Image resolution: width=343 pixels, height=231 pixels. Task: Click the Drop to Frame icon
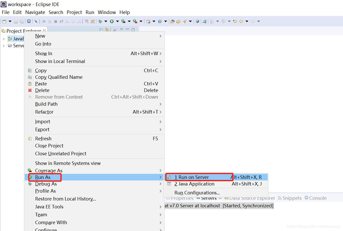[x=87, y=21]
